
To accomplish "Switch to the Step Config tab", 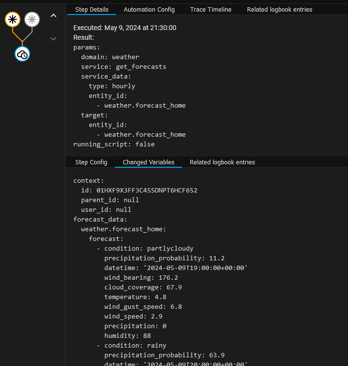I will point(91,162).
